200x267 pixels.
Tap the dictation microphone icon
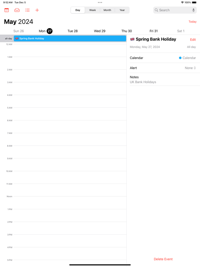point(193,10)
